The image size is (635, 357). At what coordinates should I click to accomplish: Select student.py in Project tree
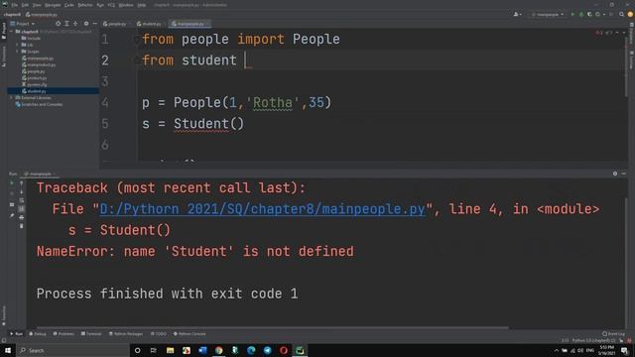[37, 91]
